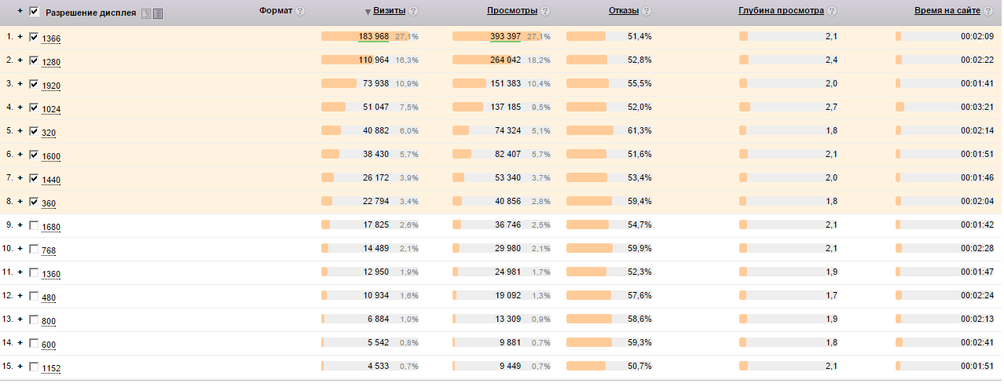This screenshot has height=387, width=1004.
Task: Switch to list view icon in header
Action: (x=158, y=13)
